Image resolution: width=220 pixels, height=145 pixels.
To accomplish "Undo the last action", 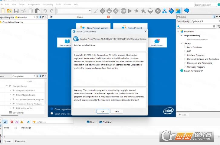I will pos(45,11).
